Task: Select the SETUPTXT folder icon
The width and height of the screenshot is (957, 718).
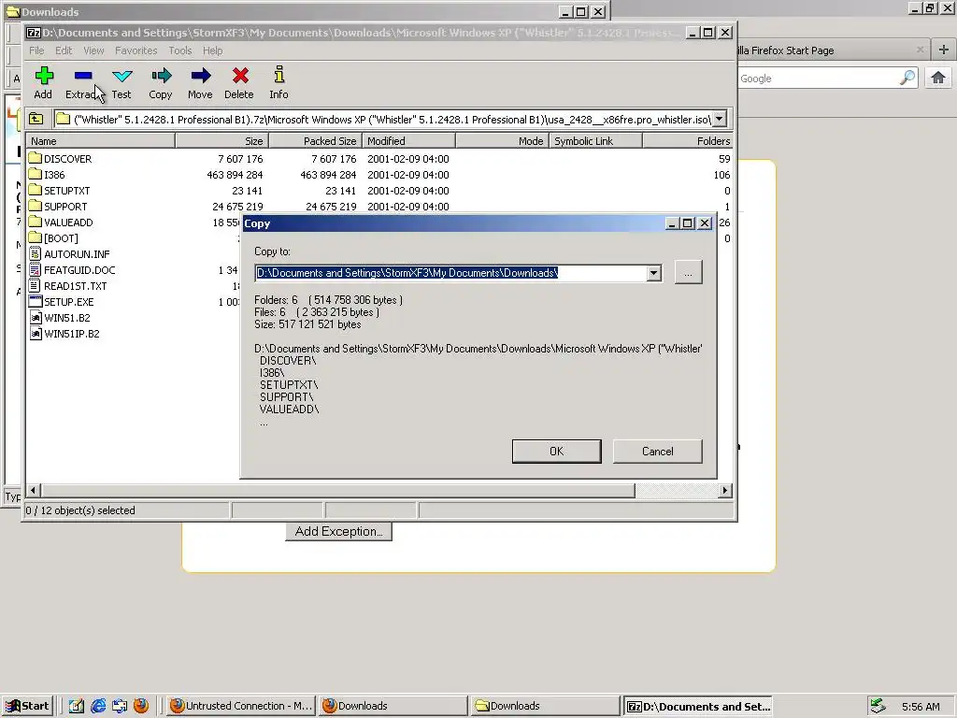Action: 36,190
